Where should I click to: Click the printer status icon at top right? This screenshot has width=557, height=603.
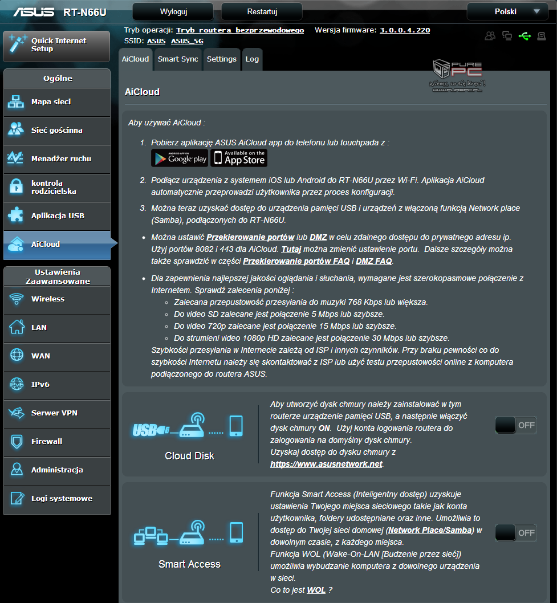(542, 36)
